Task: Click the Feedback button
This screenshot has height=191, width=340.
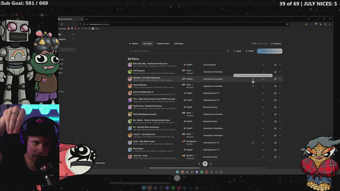Action: 276,44
